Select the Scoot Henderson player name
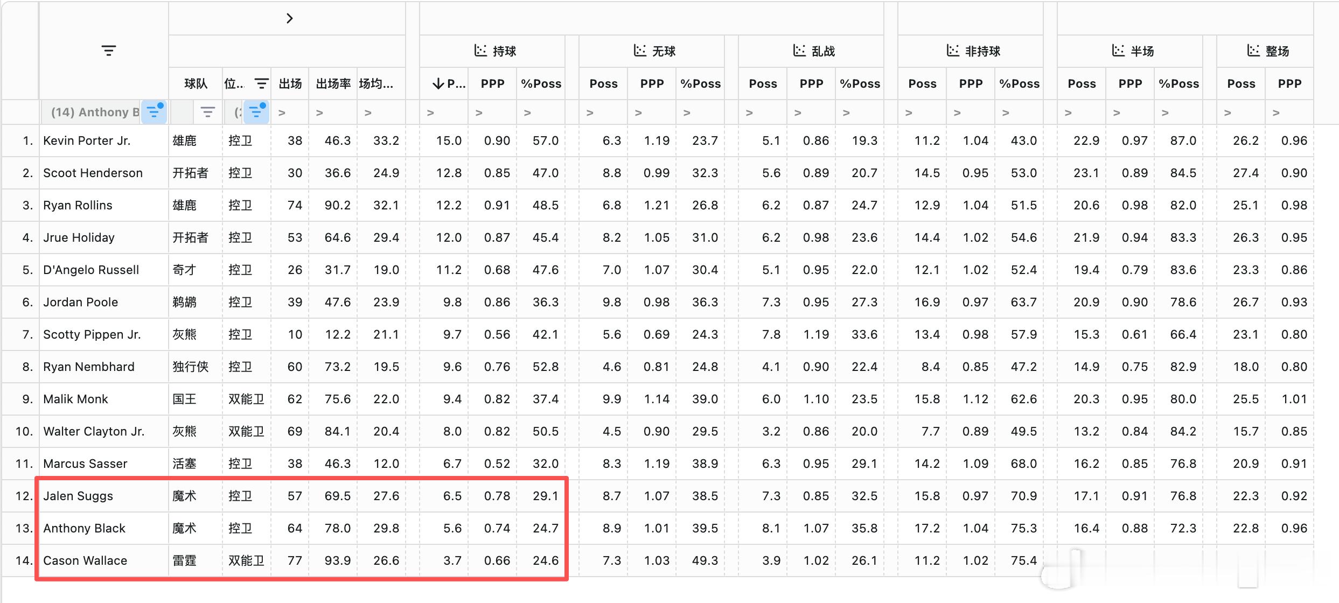 (x=93, y=173)
